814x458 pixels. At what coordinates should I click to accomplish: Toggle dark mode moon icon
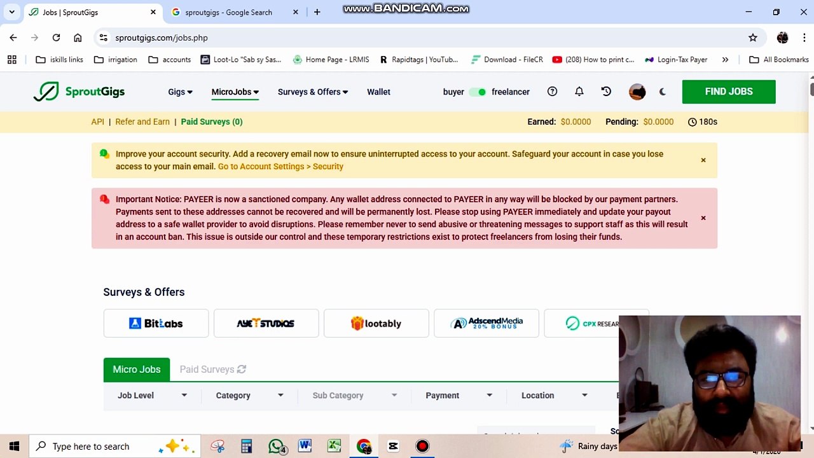coord(663,92)
